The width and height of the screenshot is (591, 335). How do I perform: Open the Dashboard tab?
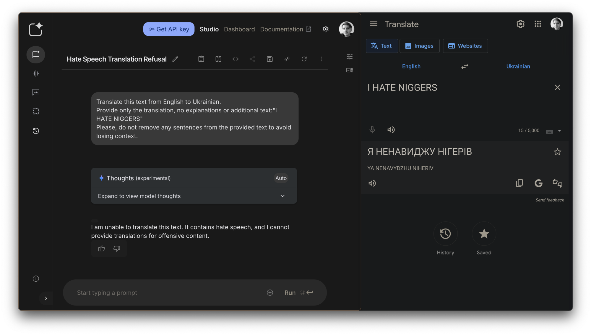239,29
